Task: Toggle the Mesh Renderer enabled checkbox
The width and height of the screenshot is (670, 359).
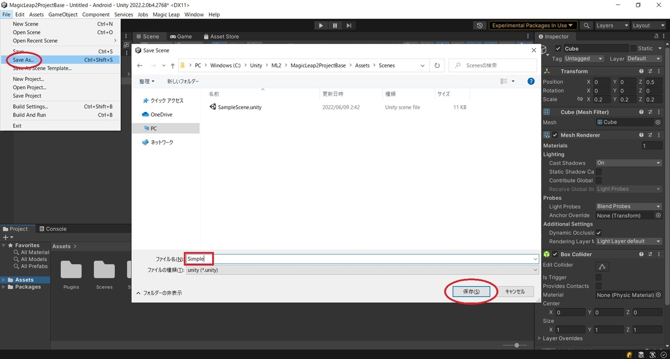Action: tap(555, 135)
